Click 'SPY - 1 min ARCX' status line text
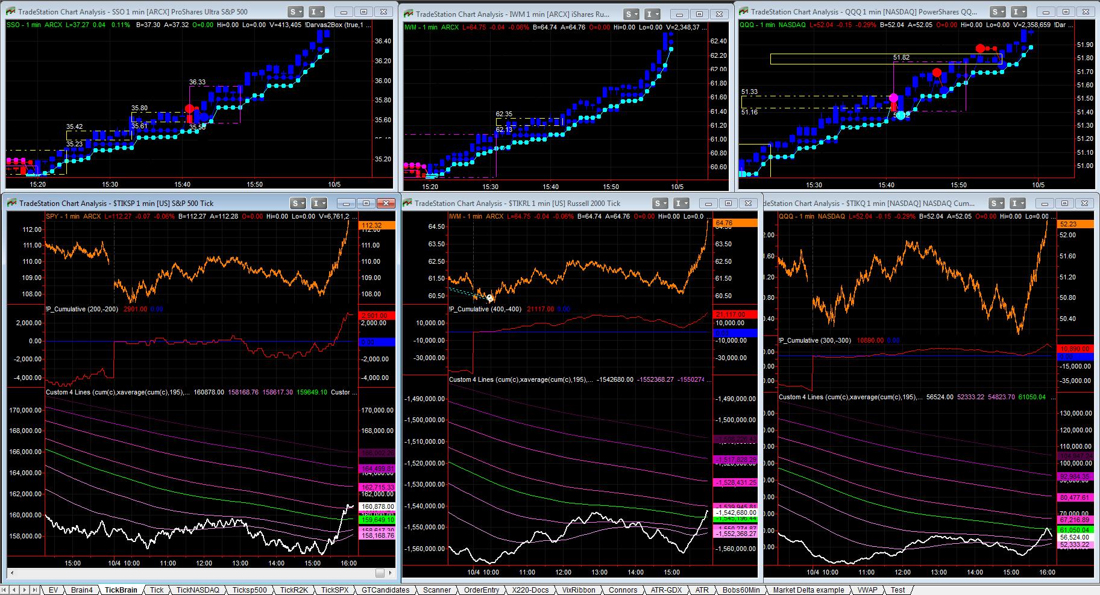 (74, 216)
